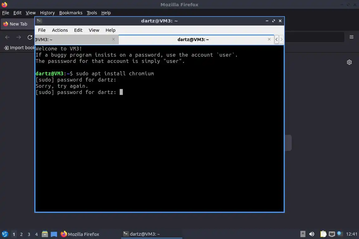Open the application launcher menu in taskbar
Image resolution: width=359 pixels, height=239 pixels.
5,234
